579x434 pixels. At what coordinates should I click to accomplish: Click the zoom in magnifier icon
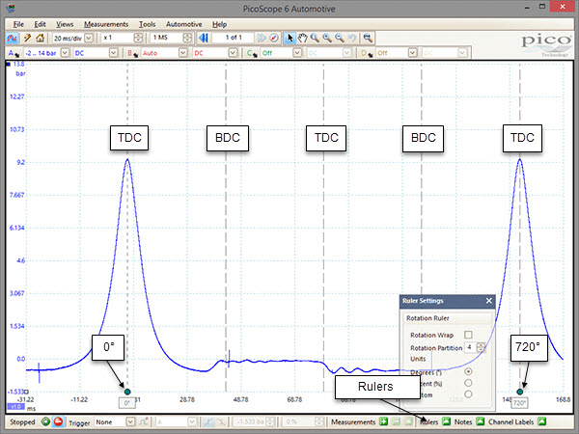click(327, 38)
